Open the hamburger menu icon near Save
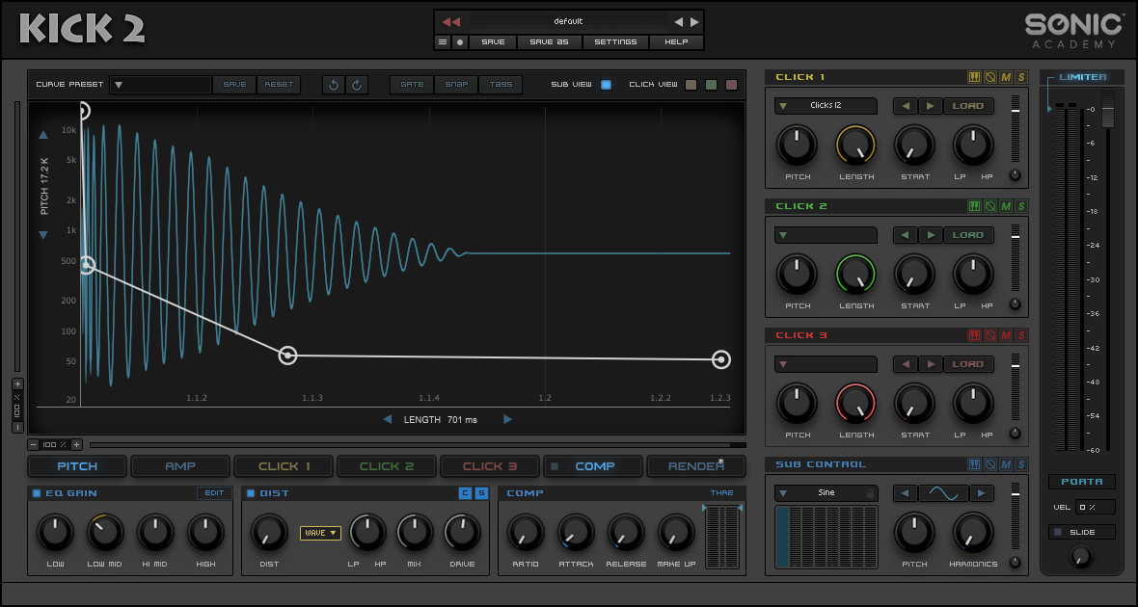This screenshot has height=607, width=1138. tap(443, 42)
